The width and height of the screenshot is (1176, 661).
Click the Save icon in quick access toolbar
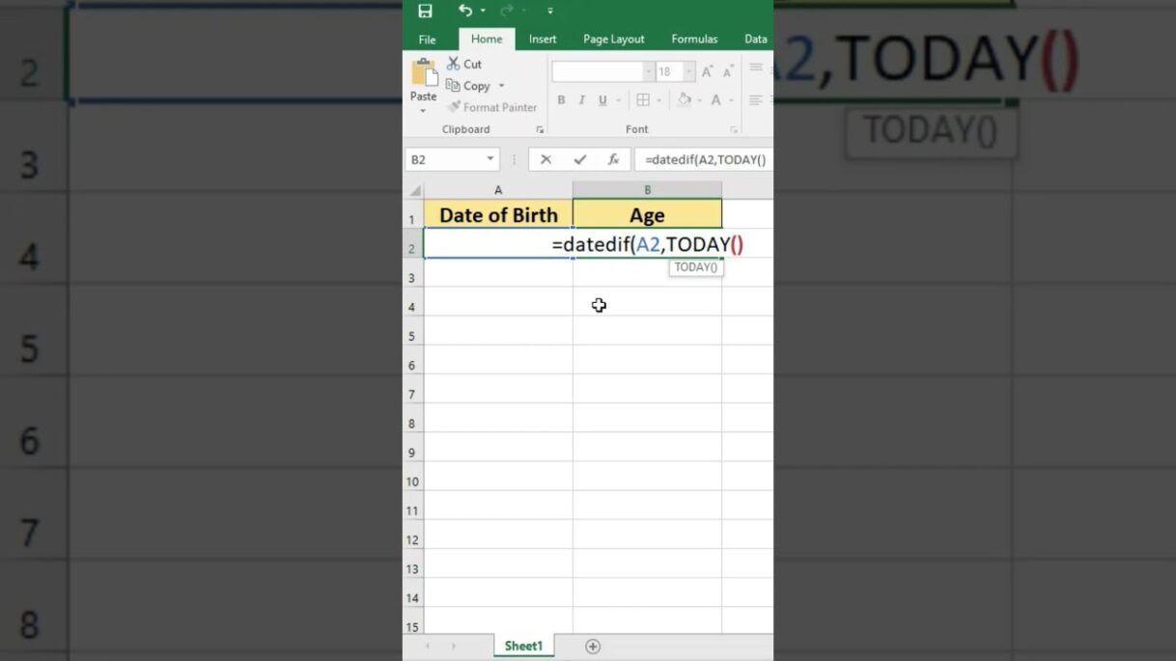425,11
